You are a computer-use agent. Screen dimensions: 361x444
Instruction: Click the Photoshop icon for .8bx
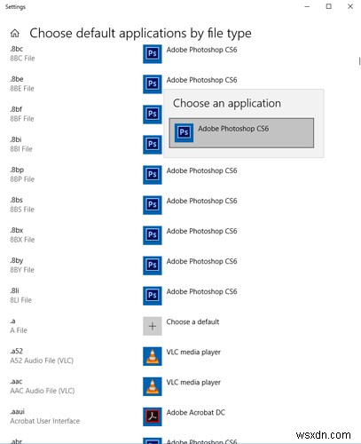tap(153, 235)
